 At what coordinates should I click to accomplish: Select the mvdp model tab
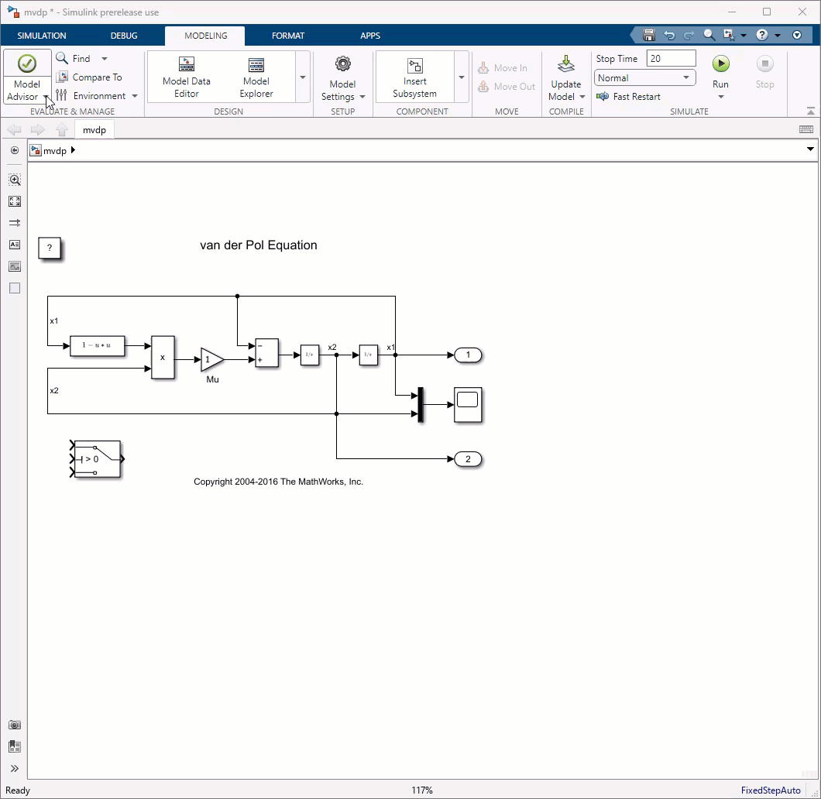pos(94,130)
